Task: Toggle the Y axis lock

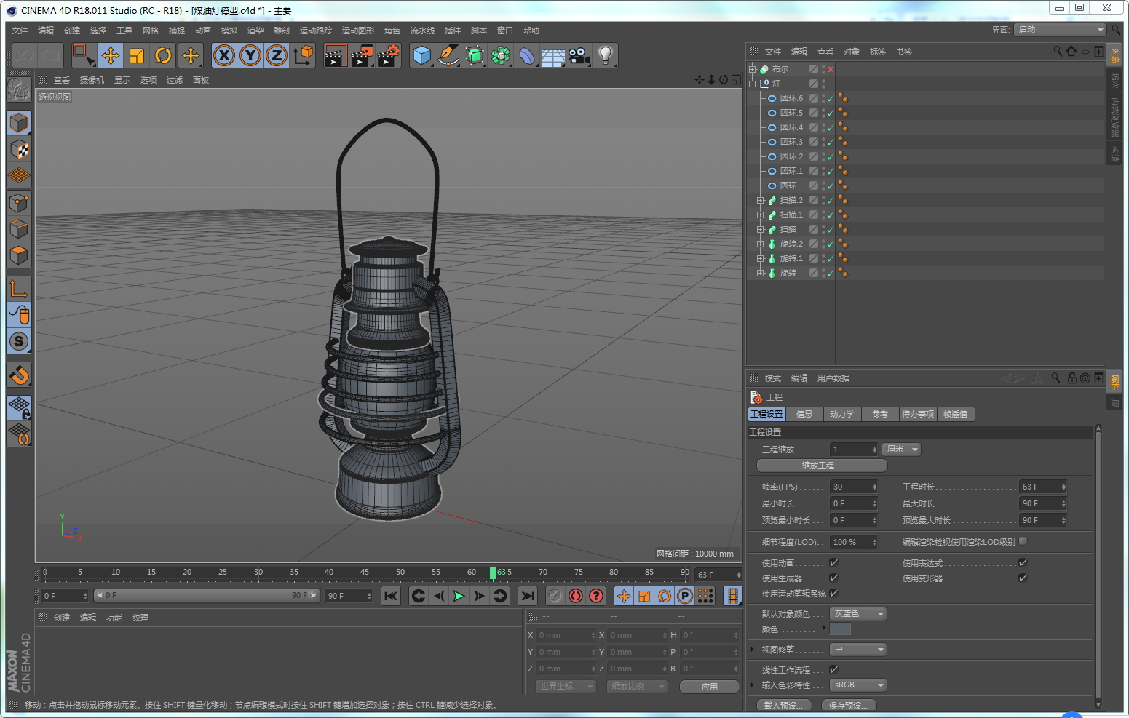Action: tap(250, 55)
